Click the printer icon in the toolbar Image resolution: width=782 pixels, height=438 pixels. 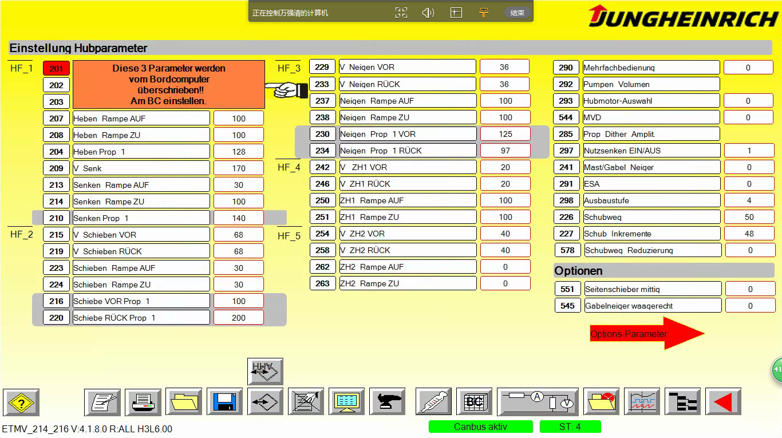[143, 402]
